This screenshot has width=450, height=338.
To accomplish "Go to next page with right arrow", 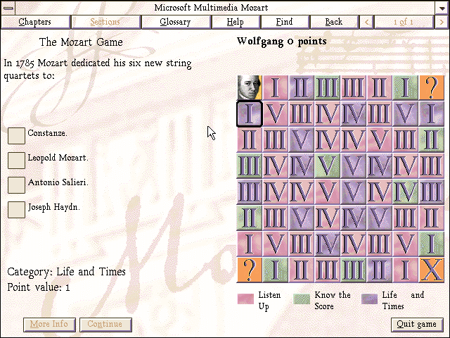I will coord(442,22).
